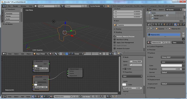Add a material slot with the plus button

(x=183, y=34)
